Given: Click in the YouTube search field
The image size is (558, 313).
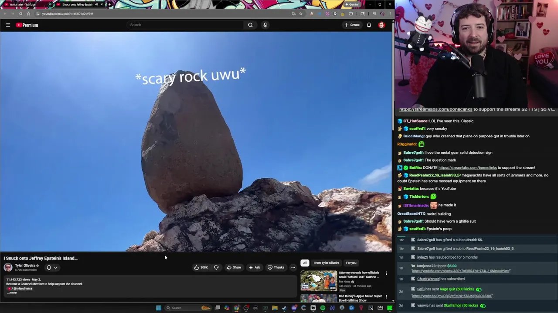Looking at the screenshot, I should (185, 25).
